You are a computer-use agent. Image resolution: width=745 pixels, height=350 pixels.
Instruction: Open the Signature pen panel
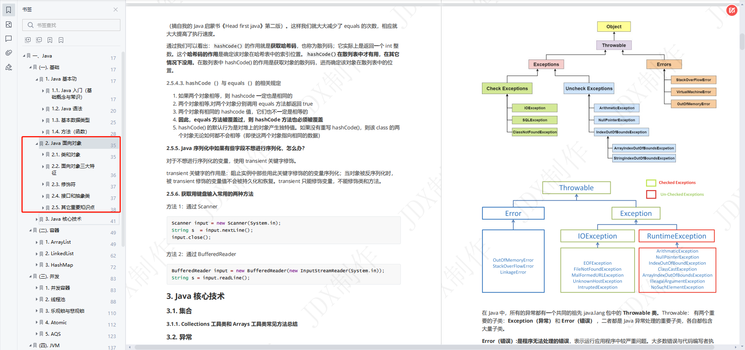tap(9, 67)
